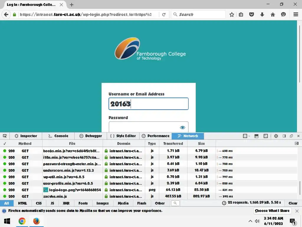Open the frame selector dropdown in devtools
This screenshot has height=227, width=302.
point(246,136)
